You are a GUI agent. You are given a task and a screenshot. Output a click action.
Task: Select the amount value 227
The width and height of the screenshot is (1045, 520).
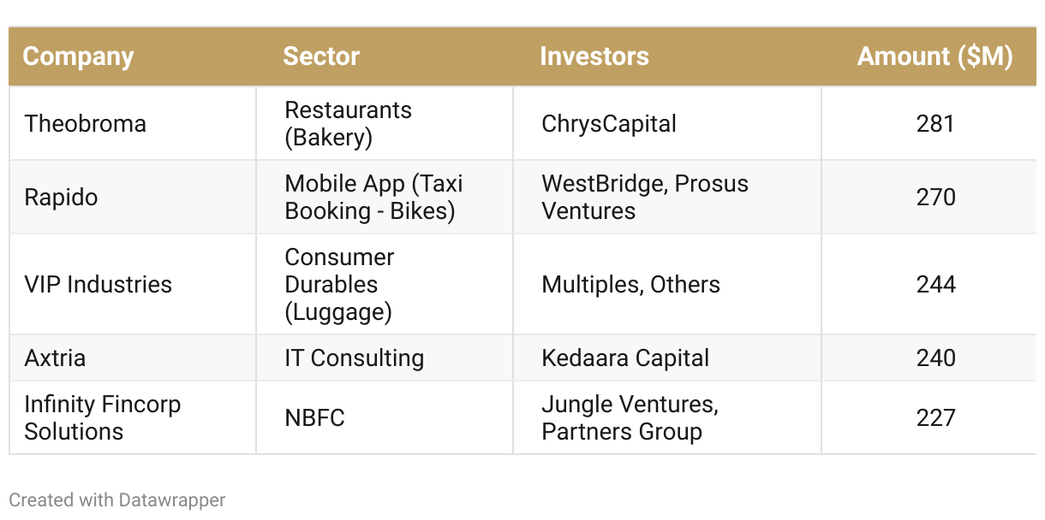(935, 418)
